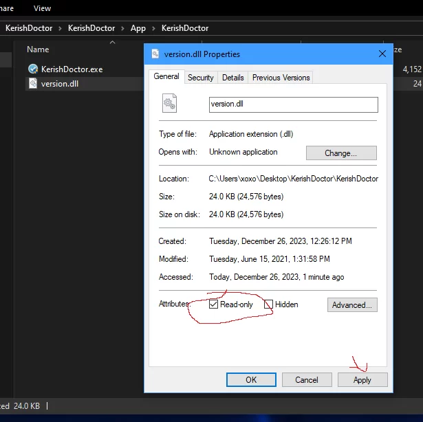Screen dimensions: 423x422
Task: Click the KerishDoctor.exe application icon
Action: click(x=33, y=69)
